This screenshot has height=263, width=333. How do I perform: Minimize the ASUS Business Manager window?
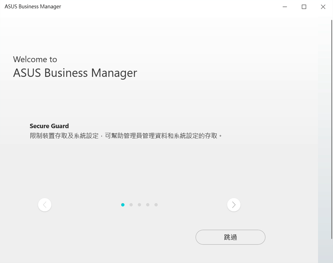[285, 7]
